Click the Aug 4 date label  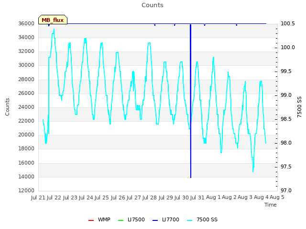click(261, 198)
